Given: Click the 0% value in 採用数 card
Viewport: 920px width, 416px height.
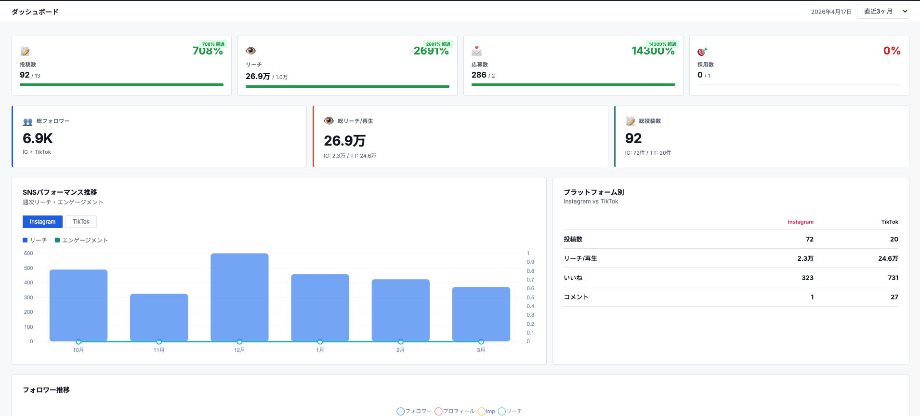Looking at the screenshot, I should click(x=892, y=51).
